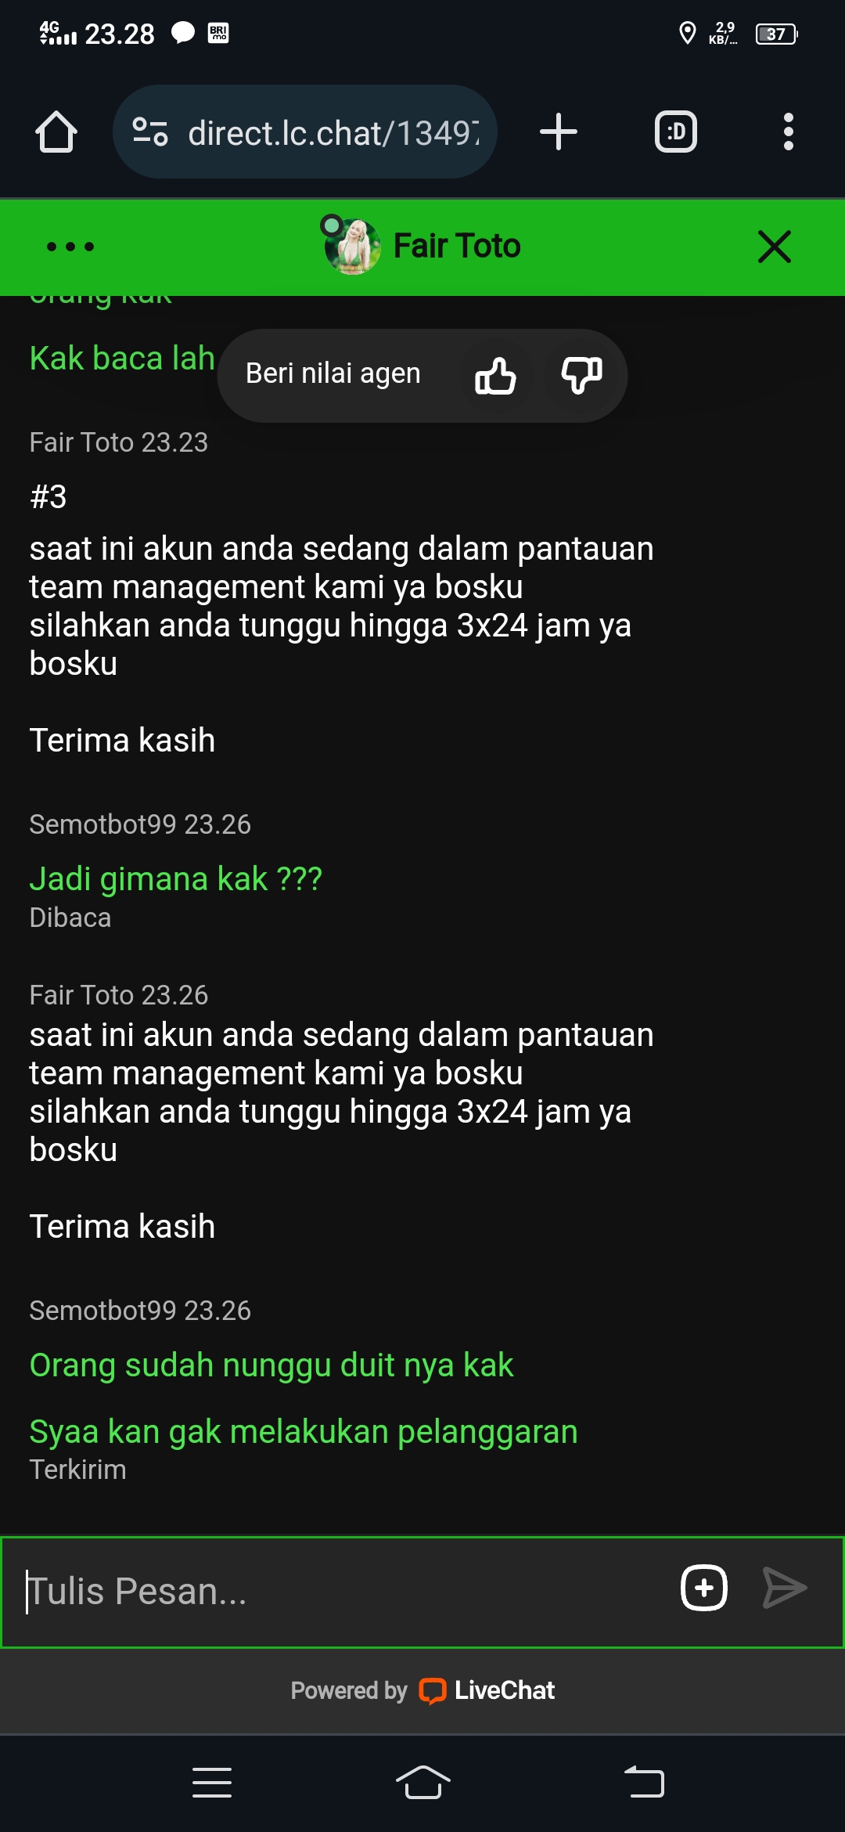Open a new tab with plus icon
Viewport: 845px width, 1832px height.
[x=559, y=132]
